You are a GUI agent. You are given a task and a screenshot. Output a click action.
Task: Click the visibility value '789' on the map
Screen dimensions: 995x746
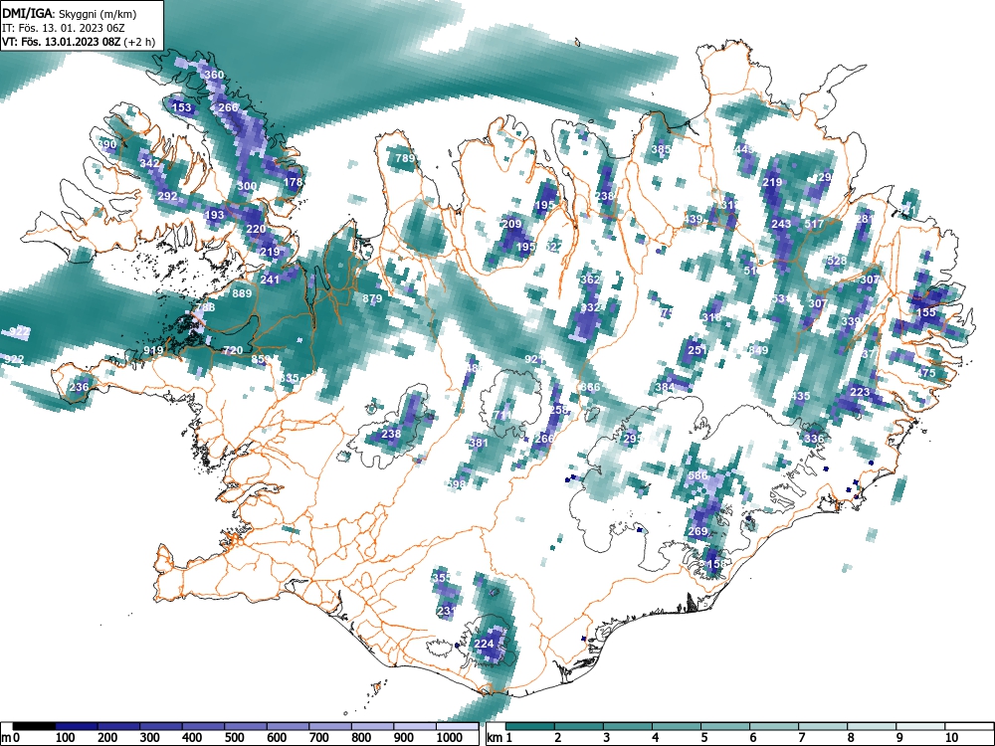click(x=405, y=158)
